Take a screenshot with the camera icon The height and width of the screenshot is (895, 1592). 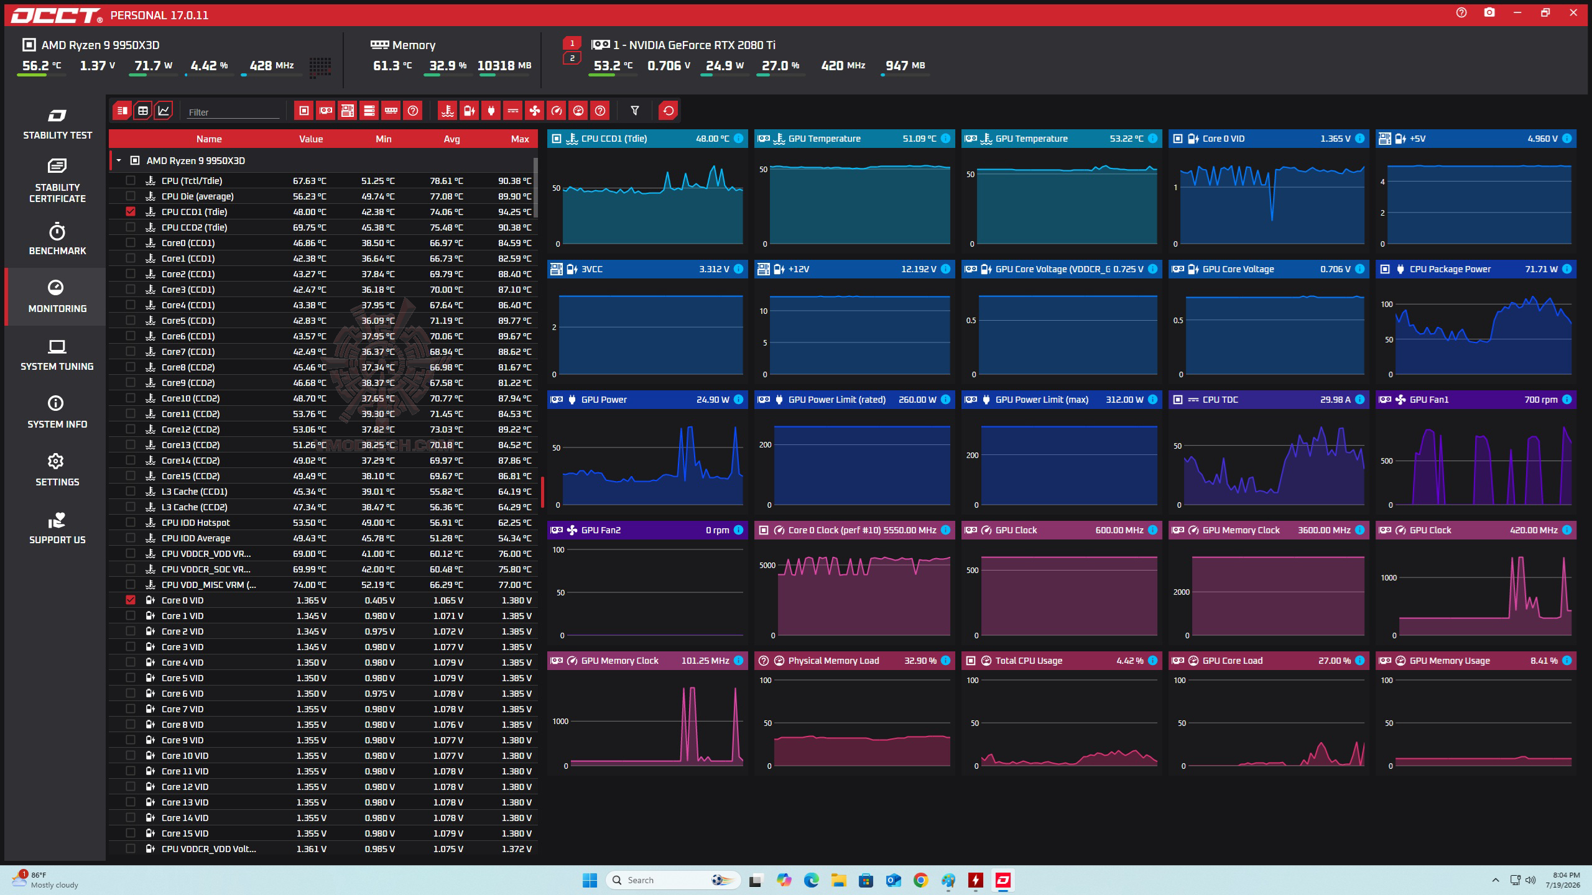(x=1489, y=13)
